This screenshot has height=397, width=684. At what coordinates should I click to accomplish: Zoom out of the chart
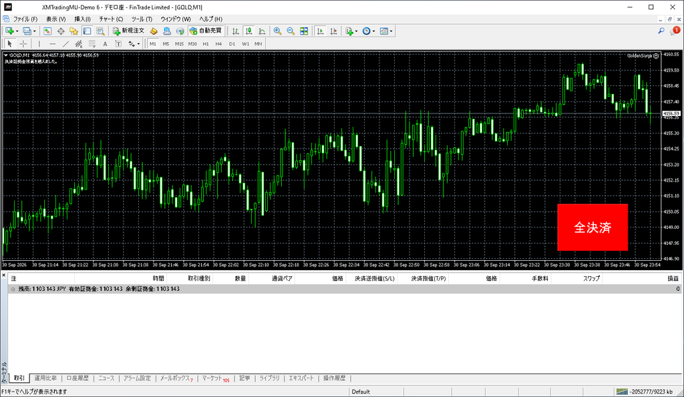(291, 31)
